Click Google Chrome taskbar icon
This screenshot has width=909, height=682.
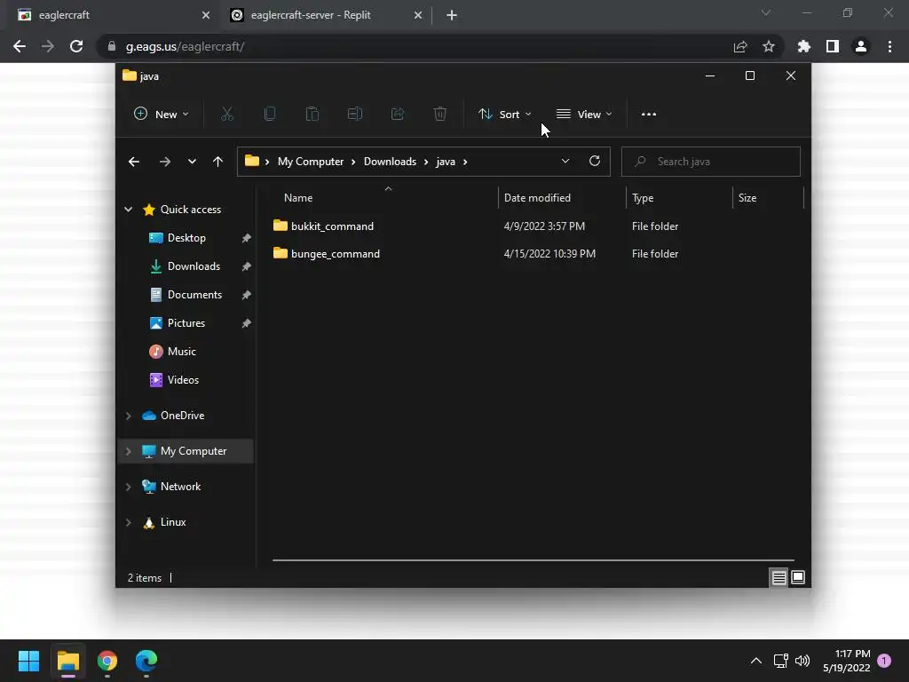(107, 661)
